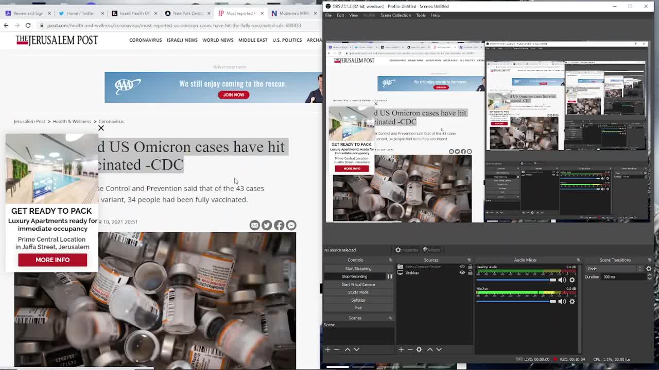Toggle visibility of the Video Capture Device source
659x370 pixels.
(462, 267)
